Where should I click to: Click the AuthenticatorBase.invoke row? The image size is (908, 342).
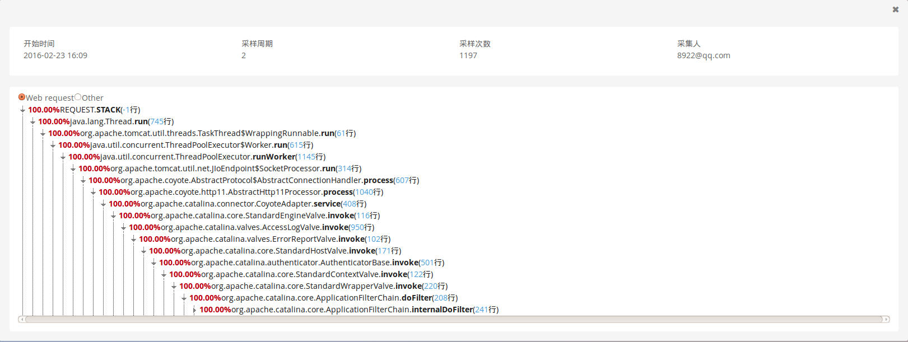[301, 263]
